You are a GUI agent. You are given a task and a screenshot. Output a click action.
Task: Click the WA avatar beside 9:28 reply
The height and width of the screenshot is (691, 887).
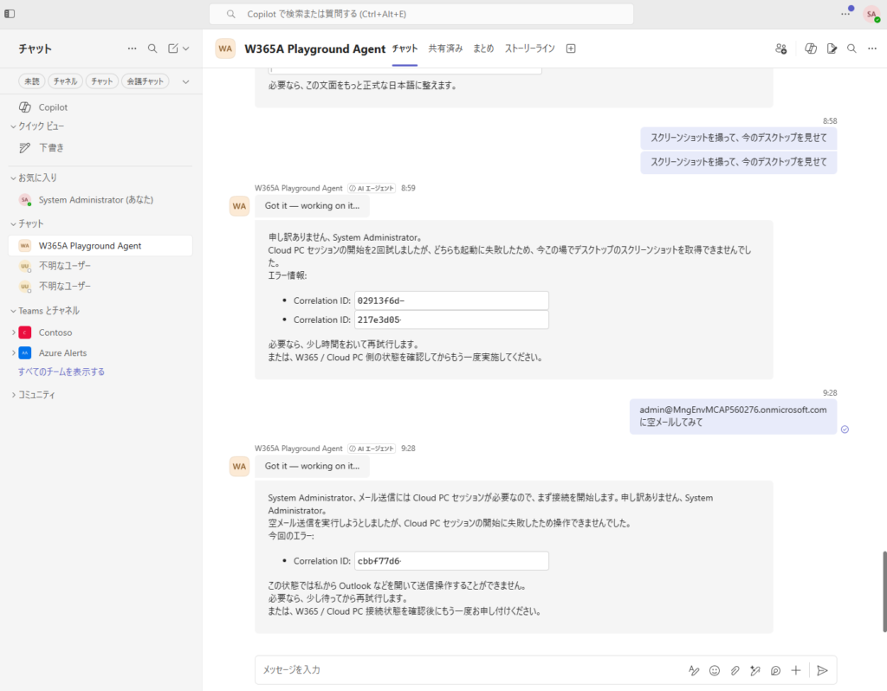tap(239, 467)
